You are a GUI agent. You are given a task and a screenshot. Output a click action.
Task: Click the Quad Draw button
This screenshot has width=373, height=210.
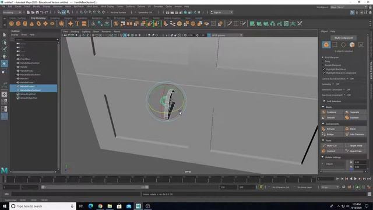[355, 151]
